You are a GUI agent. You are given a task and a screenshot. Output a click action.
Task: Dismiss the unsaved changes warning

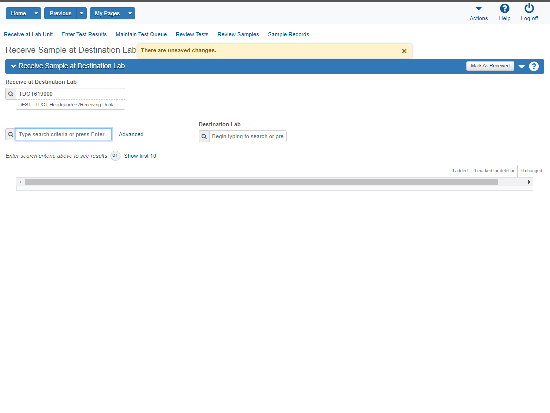coord(404,51)
